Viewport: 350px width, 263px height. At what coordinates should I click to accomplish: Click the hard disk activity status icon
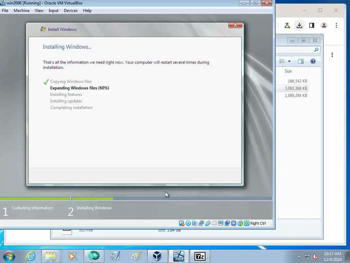pyautogui.click(x=182, y=223)
